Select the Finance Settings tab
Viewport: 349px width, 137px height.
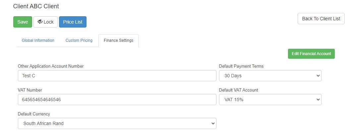click(118, 40)
